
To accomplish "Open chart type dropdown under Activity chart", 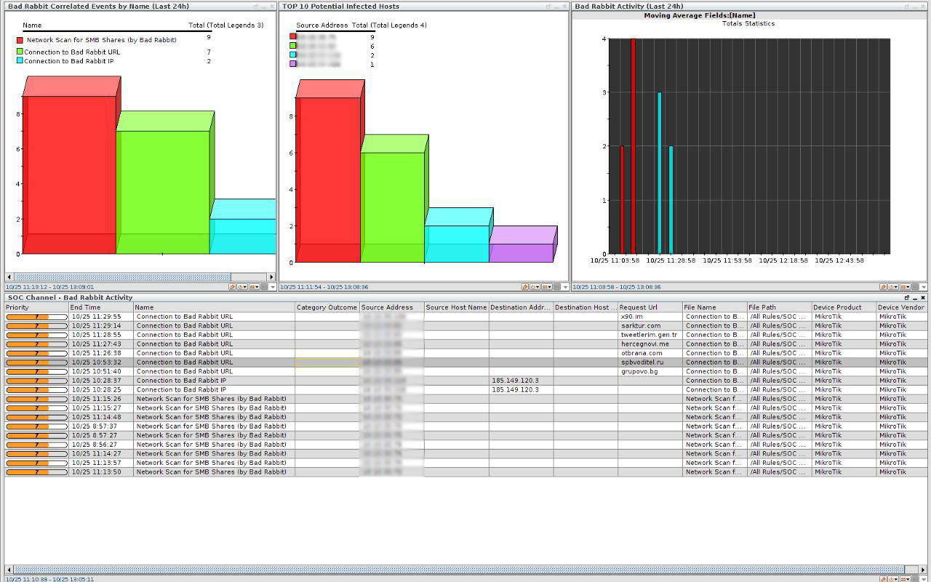I will [x=908, y=287].
